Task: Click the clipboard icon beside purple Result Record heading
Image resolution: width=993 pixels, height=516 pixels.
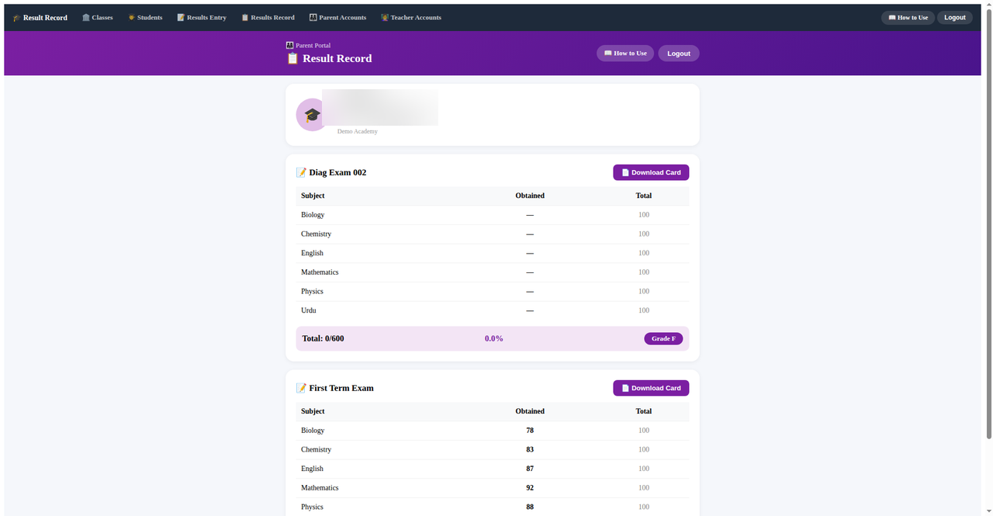Action: (292, 58)
